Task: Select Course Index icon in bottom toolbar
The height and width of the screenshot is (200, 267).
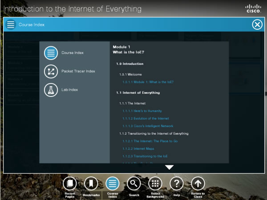Action: click(112, 183)
